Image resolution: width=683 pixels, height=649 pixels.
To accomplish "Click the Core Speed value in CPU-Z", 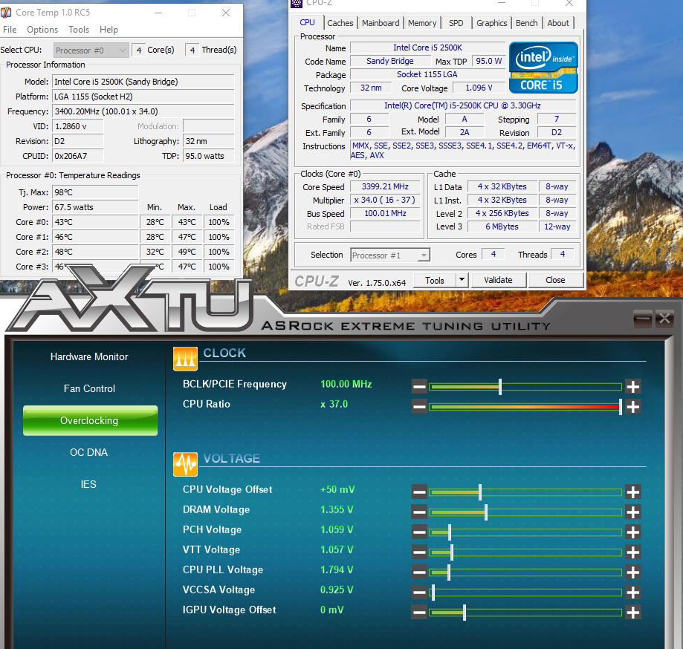I will 385,186.
